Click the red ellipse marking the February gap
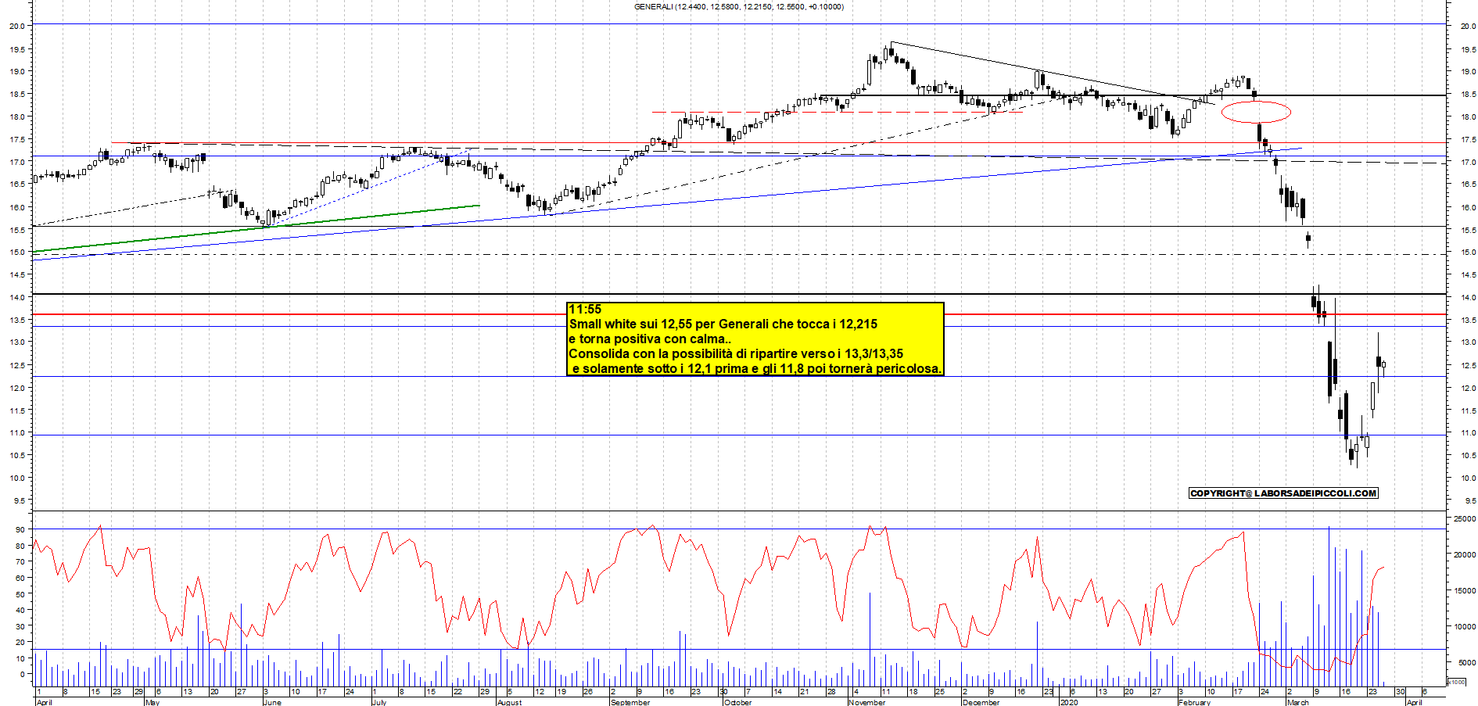The height and width of the screenshot is (706, 1478). click(x=1256, y=112)
